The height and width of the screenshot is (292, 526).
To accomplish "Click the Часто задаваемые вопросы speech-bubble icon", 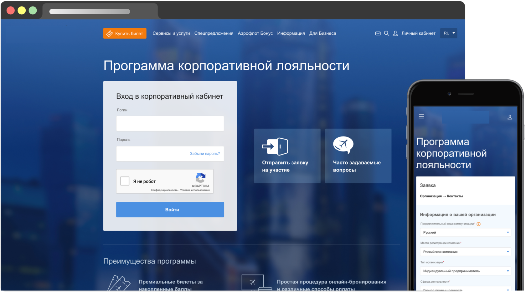I will (x=343, y=145).
